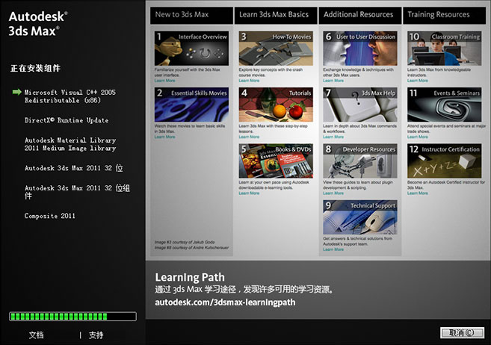Open the Interface Overview thumbnail

[191, 49]
